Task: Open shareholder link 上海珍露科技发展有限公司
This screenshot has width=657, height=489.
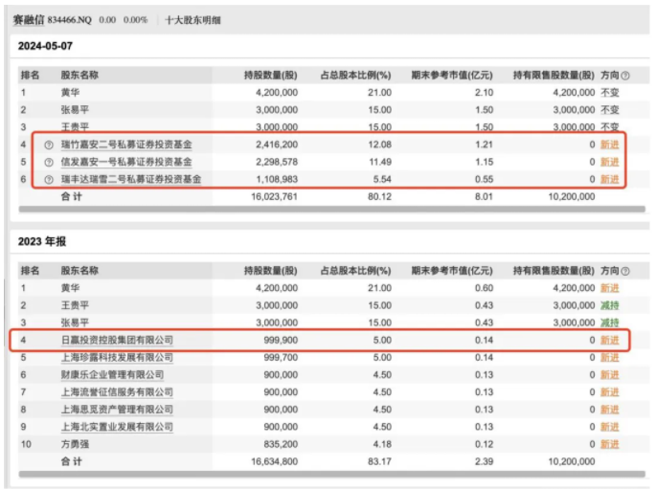Action: pyautogui.click(x=117, y=357)
